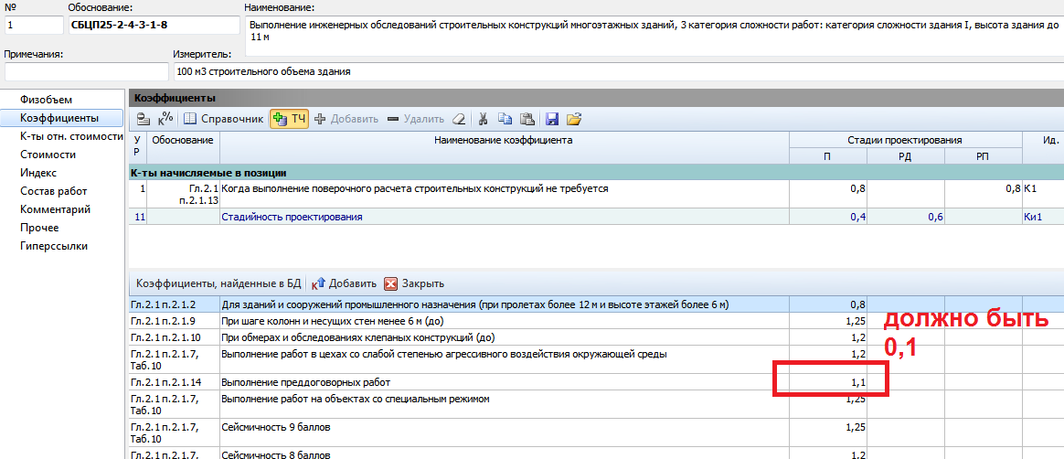Select 'Выполнение работ в цехах со слабой степенью' row

pos(596,359)
